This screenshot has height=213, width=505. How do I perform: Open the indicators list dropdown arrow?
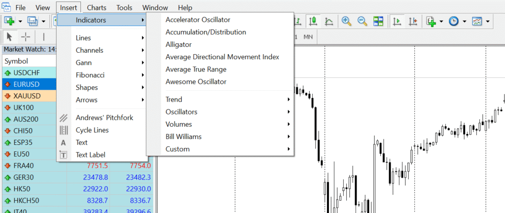click(441, 21)
